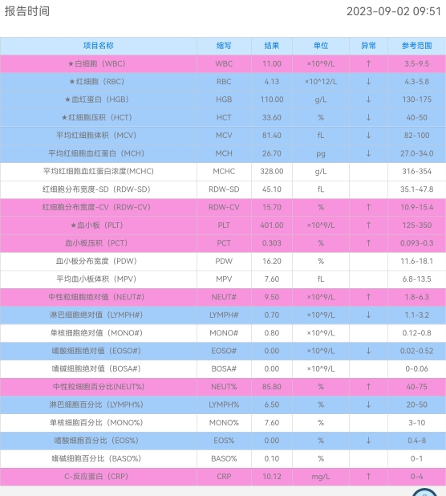Click the up arrow in the PLT row

point(368,226)
